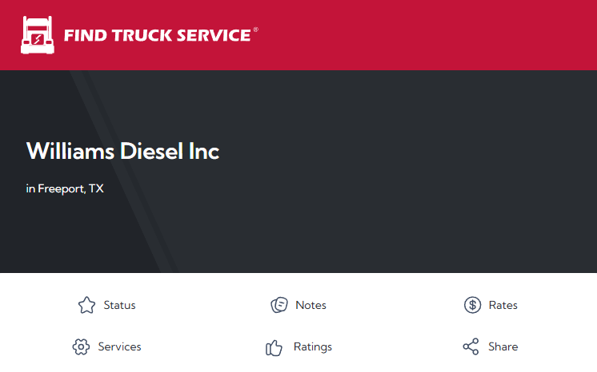Select the Rates text label
597x372 pixels.
click(x=503, y=305)
